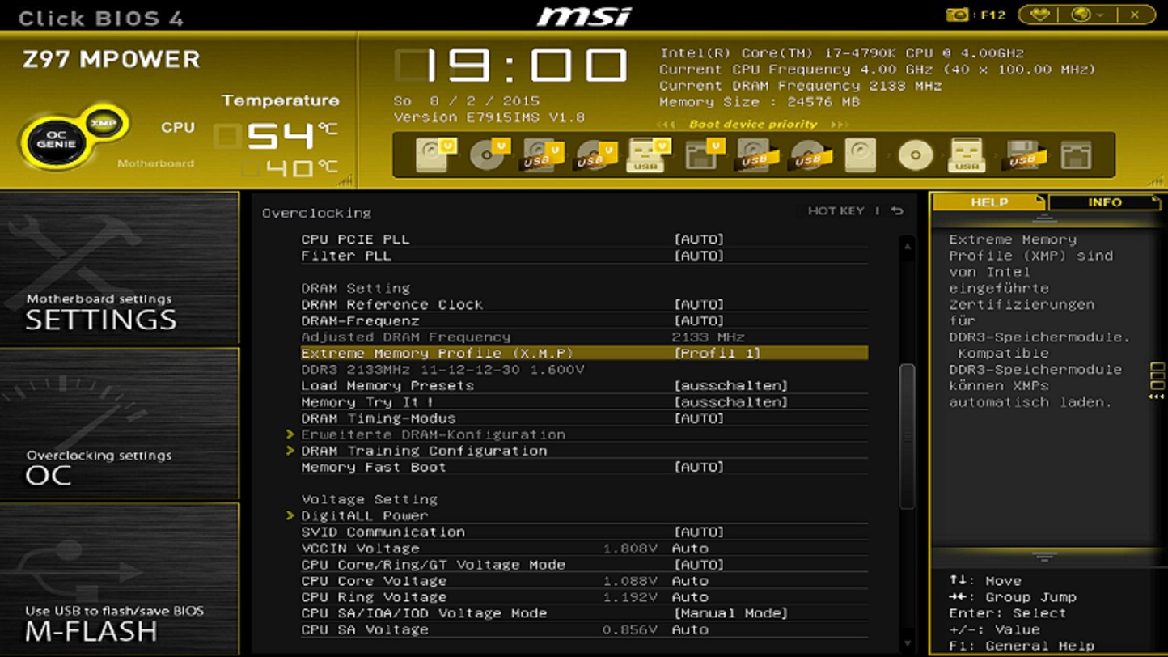1168x657 pixels.
Task: Expand DigitALL Power submenu
Action: coord(364,515)
